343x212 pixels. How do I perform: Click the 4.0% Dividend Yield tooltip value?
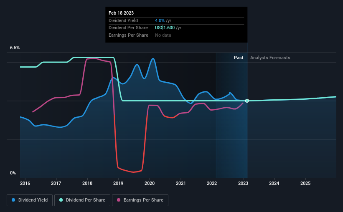tap(160, 20)
